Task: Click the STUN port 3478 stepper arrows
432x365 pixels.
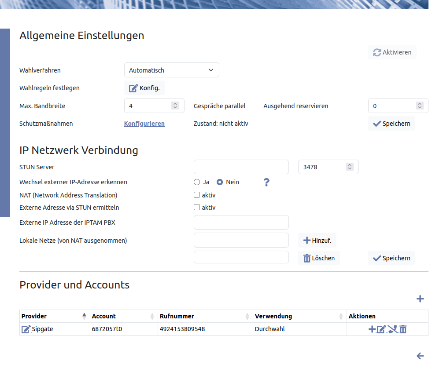Action: [x=350, y=167]
